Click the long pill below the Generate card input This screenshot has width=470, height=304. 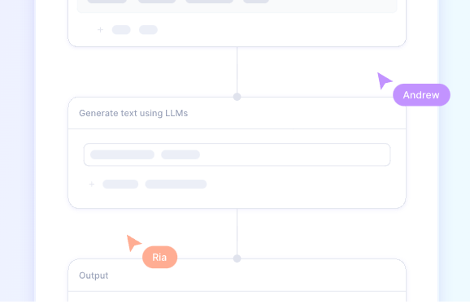(176, 184)
